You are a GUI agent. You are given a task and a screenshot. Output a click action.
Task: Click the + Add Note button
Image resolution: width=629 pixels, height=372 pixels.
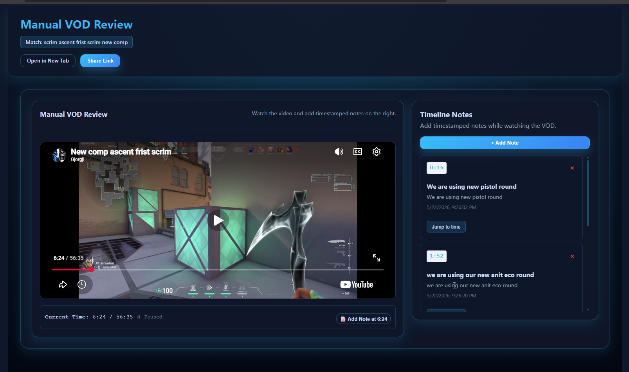pyautogui.click(x=505, y=143)
